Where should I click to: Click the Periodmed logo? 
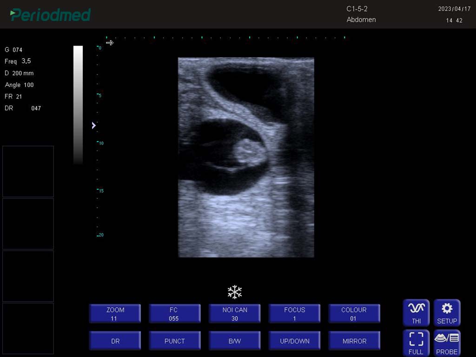(x=50, y=14)
